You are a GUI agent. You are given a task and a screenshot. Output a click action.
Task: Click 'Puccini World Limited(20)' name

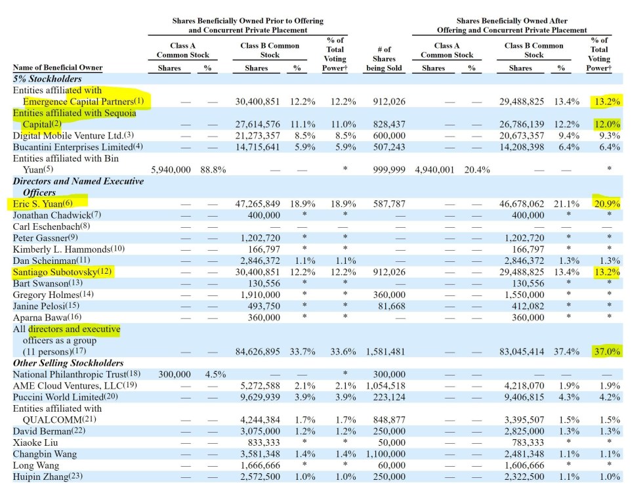click(65, 397)
